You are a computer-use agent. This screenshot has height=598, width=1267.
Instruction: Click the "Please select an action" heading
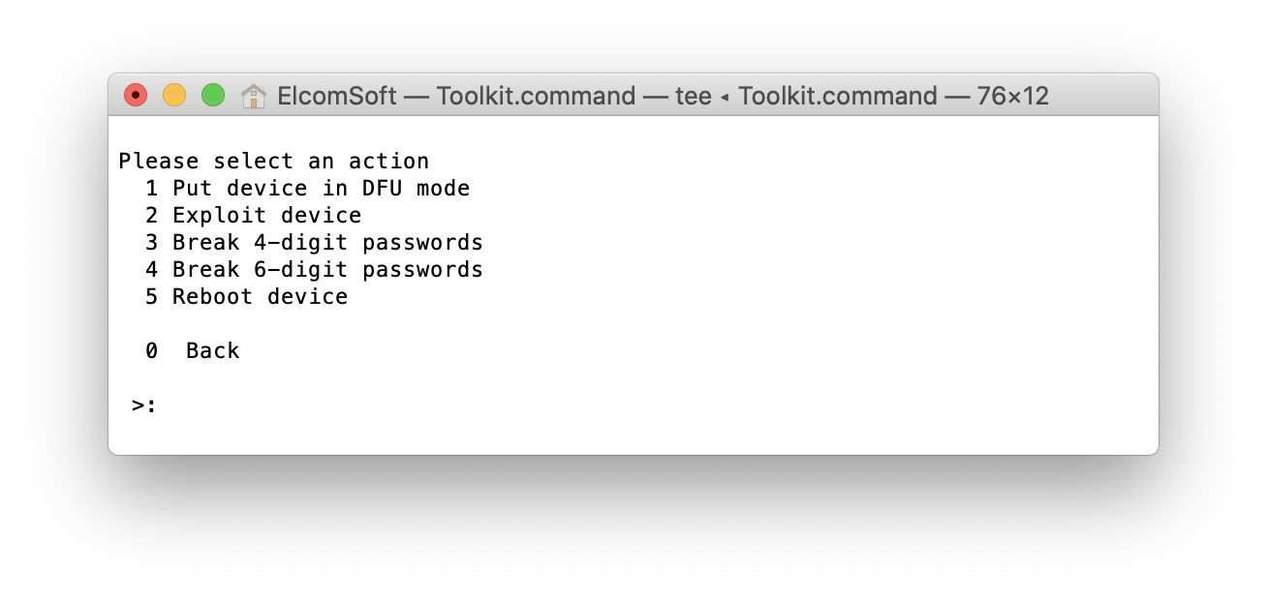click(x=273, y=161)
